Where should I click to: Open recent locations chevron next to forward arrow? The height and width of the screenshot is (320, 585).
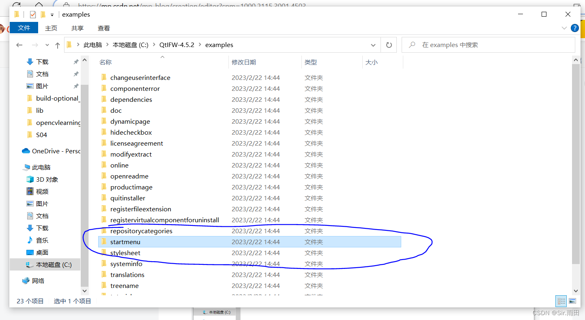click(47, 45)
